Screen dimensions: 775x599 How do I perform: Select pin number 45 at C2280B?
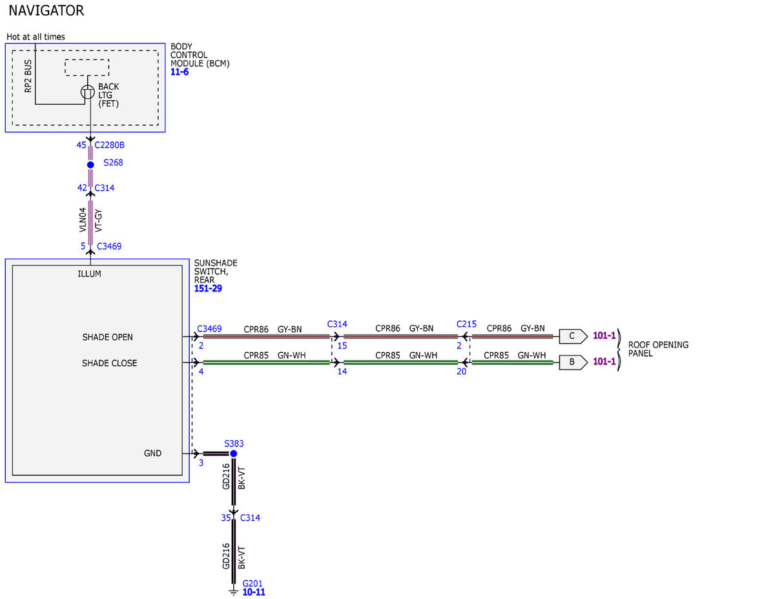pos(81,145)
